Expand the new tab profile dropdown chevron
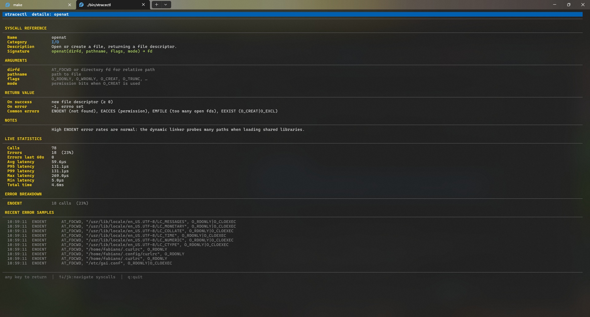Viewport: 590px width, 317px height. (x=166, y=5)
